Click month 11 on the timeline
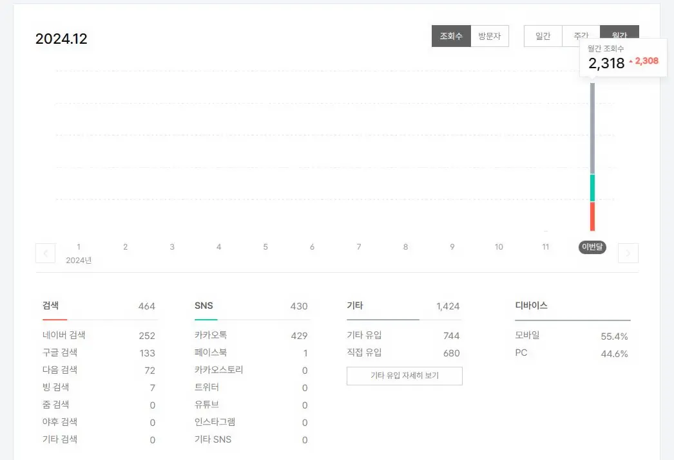This screenshot has width=674, height=460. 546,247
